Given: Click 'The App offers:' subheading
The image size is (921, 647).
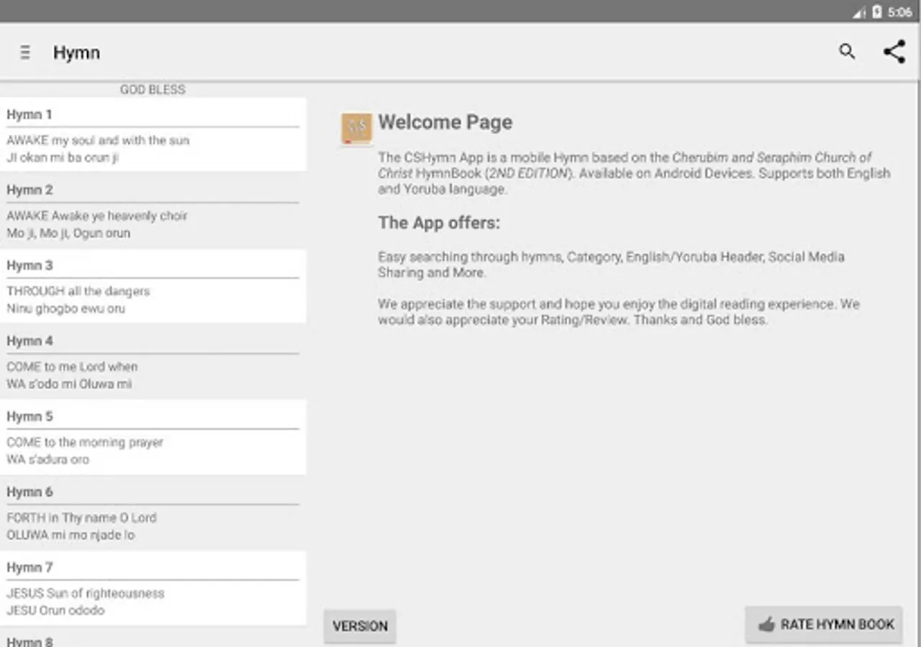Looking at the screenshot, I should pos(439,223).
